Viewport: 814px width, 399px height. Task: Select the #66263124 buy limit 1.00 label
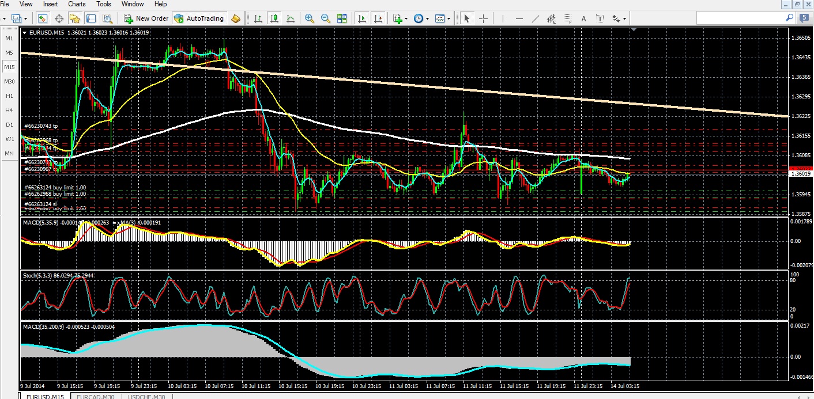(55, 187)
